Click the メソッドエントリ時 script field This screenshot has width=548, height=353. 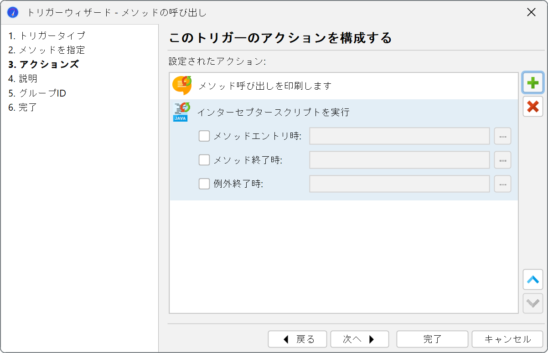tap(399, 136)
